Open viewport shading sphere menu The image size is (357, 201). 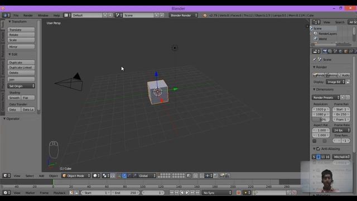pos(97,176)
